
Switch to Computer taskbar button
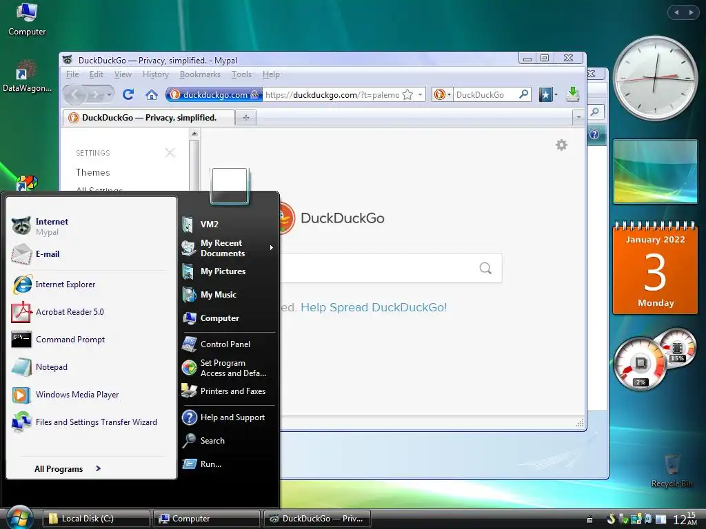[x=207, y=519]
